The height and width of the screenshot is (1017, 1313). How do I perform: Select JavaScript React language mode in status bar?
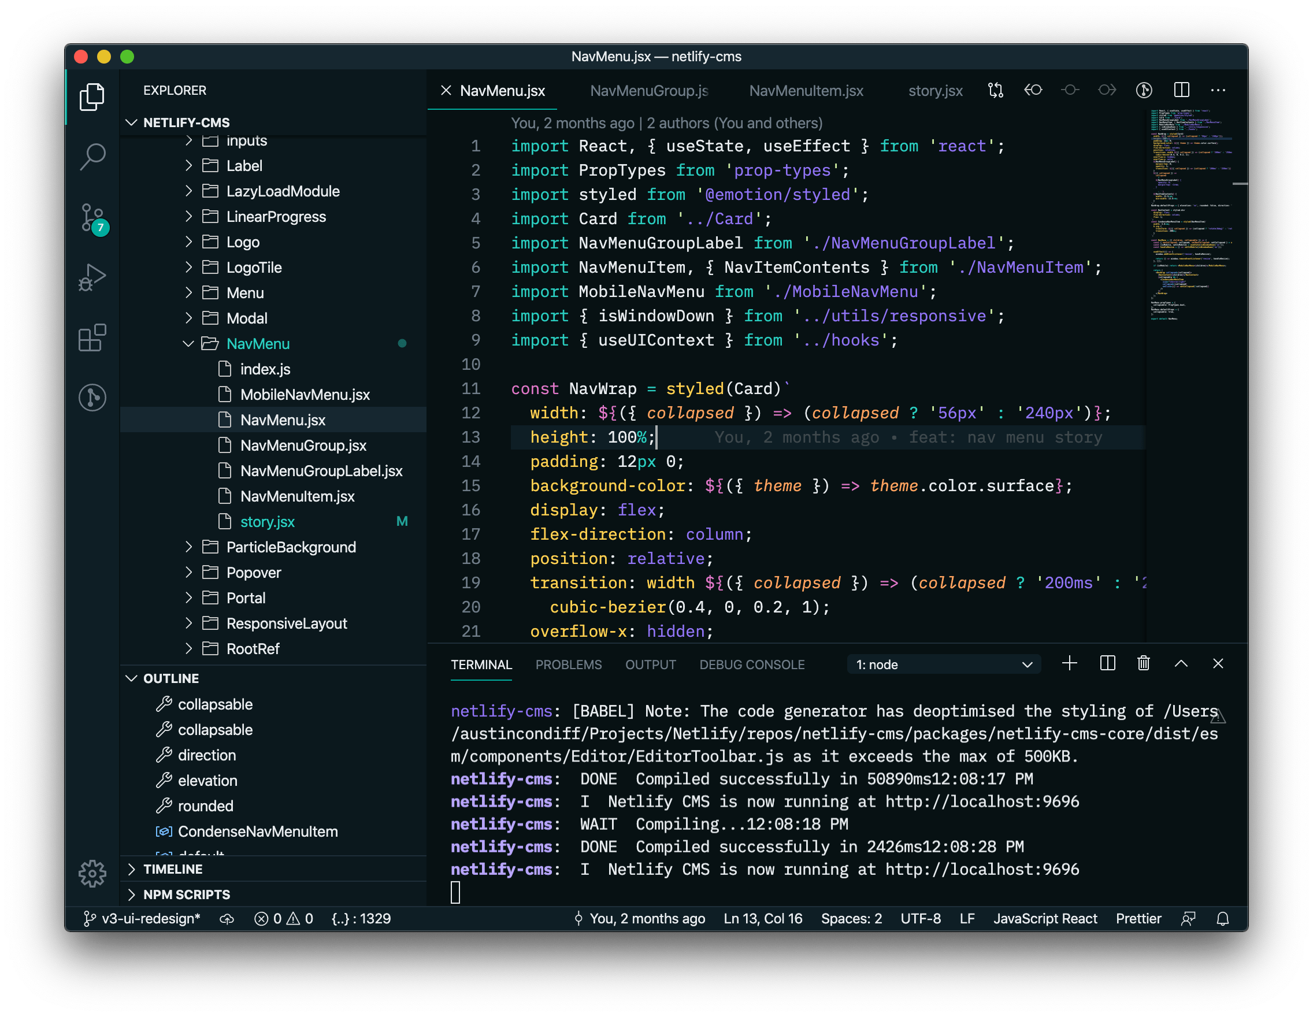1045,918
